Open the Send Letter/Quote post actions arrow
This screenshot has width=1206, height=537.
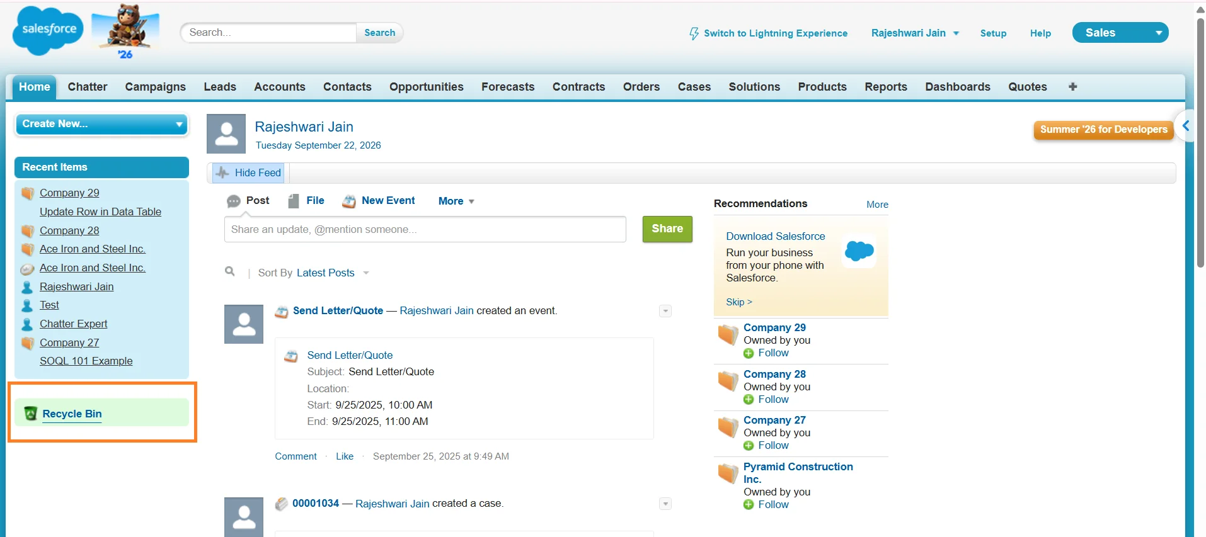(x=665, y=311)
